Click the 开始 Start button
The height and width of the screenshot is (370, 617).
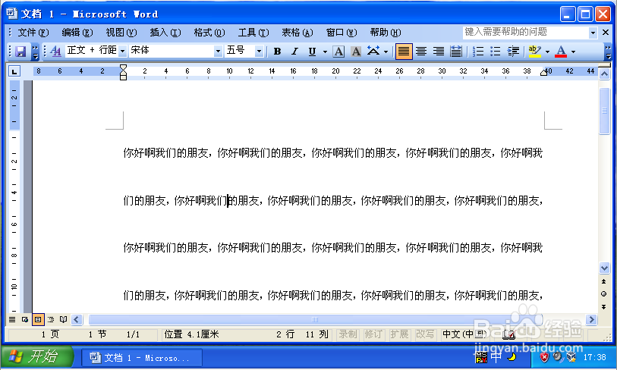coord(37,357)
